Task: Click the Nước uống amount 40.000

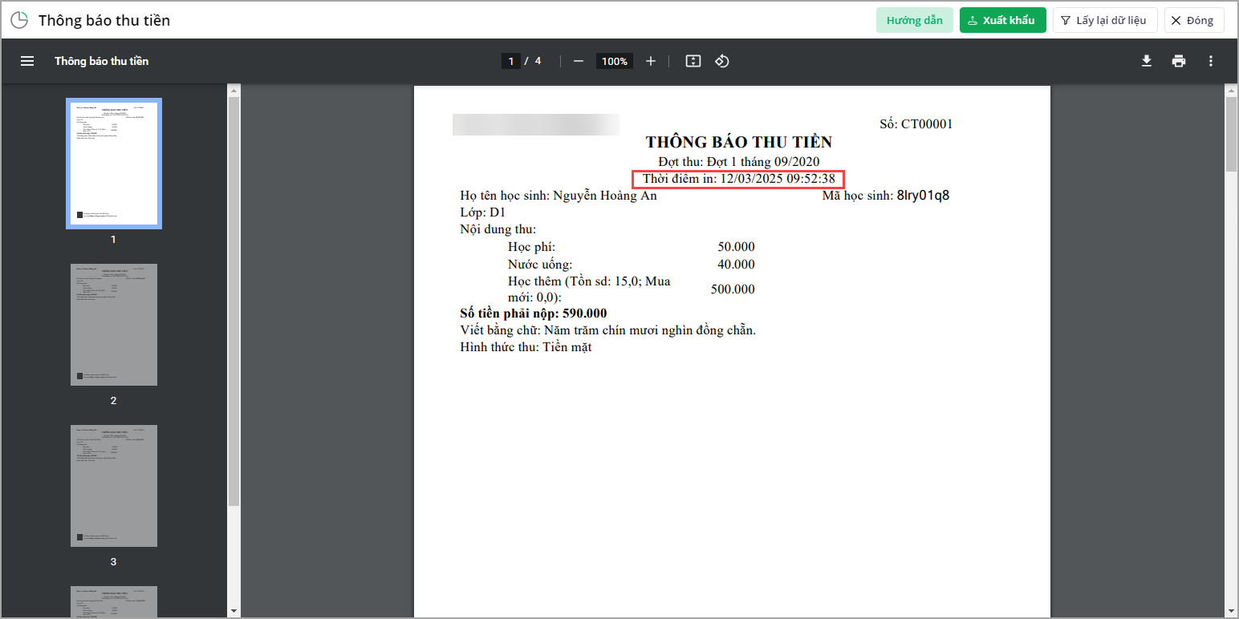Action: 736,265
